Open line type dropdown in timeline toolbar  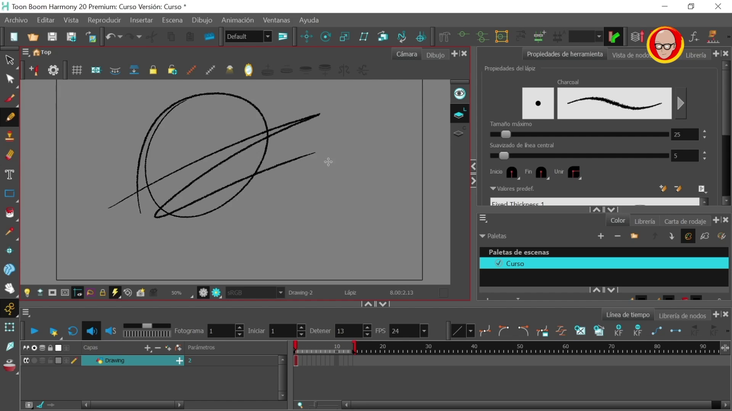pos(470,331)
